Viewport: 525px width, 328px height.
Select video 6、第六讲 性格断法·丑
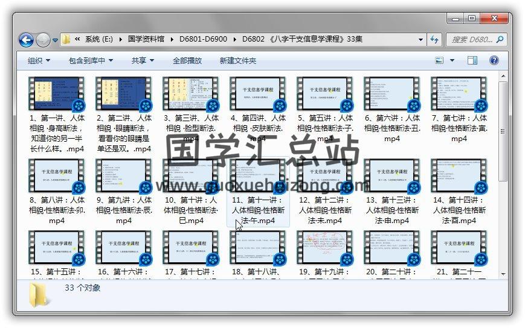coord(391,110)
